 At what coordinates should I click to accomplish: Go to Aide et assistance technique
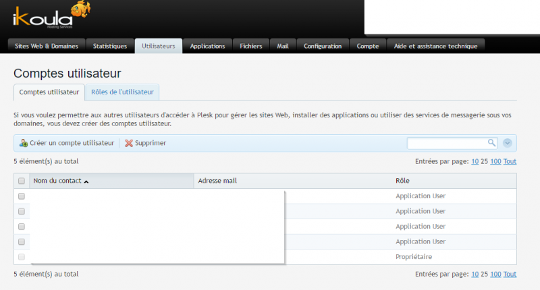436,46
